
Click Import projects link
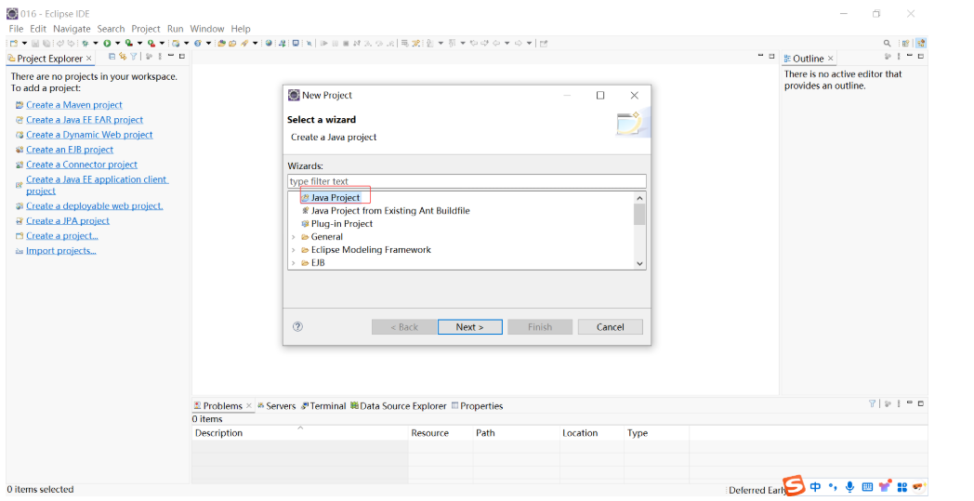click(61, 251)
